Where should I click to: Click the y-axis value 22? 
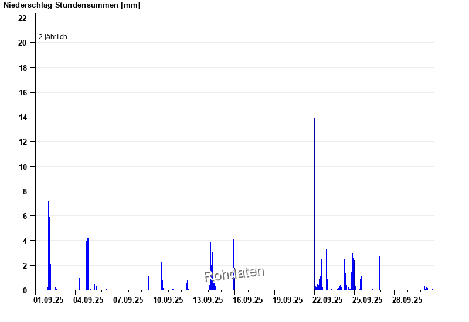click(22, 18)
